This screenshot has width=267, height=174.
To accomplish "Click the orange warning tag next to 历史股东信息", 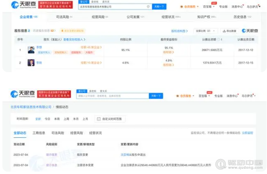I will coord(72,31).
